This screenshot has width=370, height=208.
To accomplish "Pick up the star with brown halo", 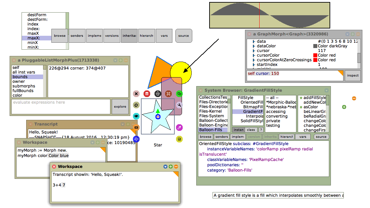I will (168, 94).
